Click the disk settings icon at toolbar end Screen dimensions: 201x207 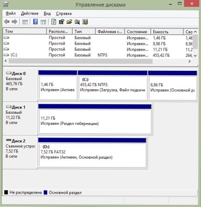85,22
